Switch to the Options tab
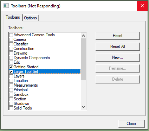 [x=31, y=18]
